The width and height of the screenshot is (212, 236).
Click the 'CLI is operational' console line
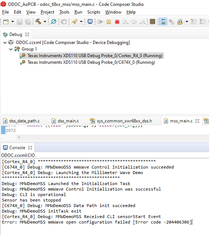coord(34,195)
